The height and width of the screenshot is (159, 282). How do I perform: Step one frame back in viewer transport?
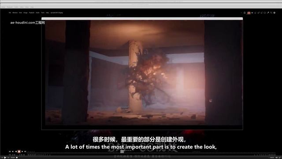point(13,151)
